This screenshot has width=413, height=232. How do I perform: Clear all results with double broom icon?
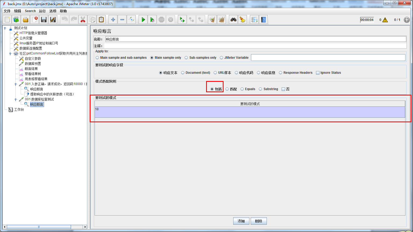click(222, 20)
